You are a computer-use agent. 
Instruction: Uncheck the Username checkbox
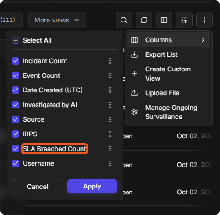pos(16,163)
